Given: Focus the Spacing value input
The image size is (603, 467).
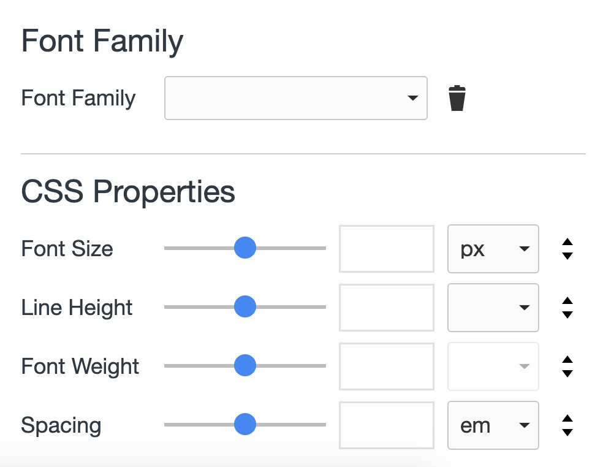Looking at the screenshot, I should (387, 425).
